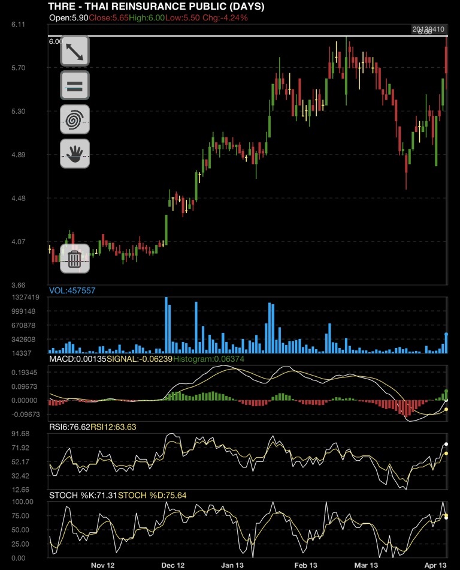Click the white horizontal line at 6.00
Image resolution: width=460 pixels, height=570 pixels.
(248, 36)
